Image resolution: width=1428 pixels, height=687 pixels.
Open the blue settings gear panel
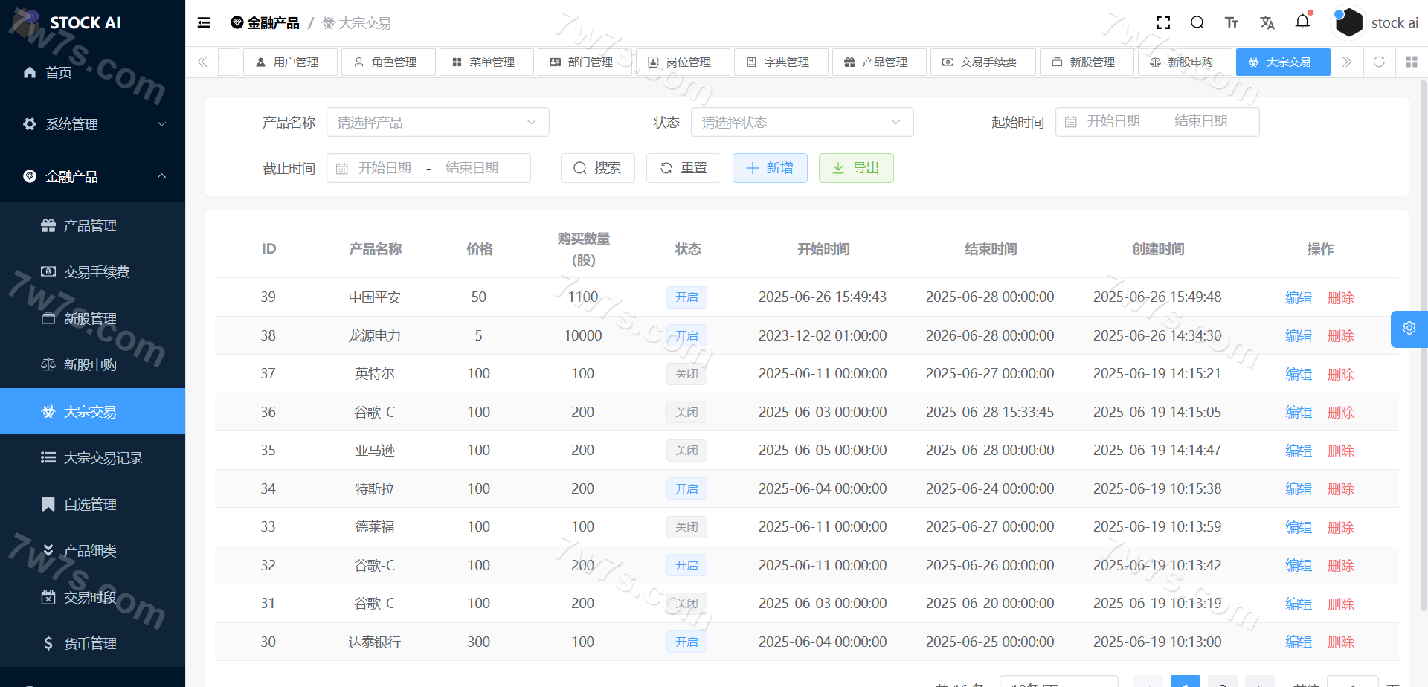click(x=1409, y=329)
